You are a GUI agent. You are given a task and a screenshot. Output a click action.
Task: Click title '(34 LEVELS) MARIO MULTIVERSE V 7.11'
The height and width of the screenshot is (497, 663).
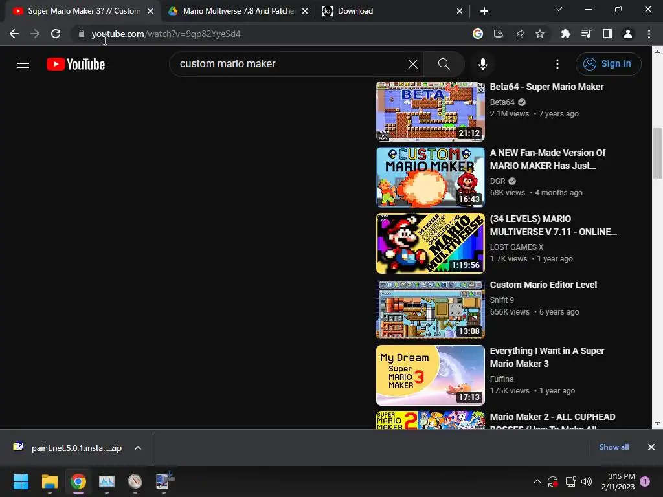pos(553,225)
